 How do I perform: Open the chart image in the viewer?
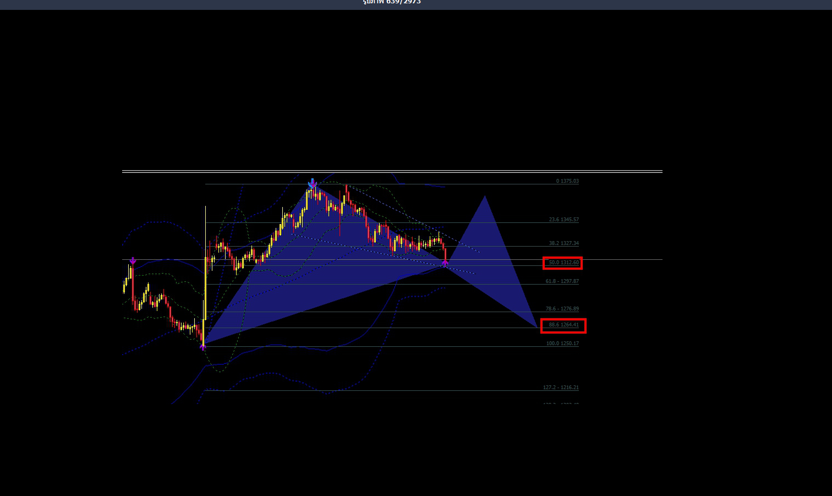click(392, 287)
